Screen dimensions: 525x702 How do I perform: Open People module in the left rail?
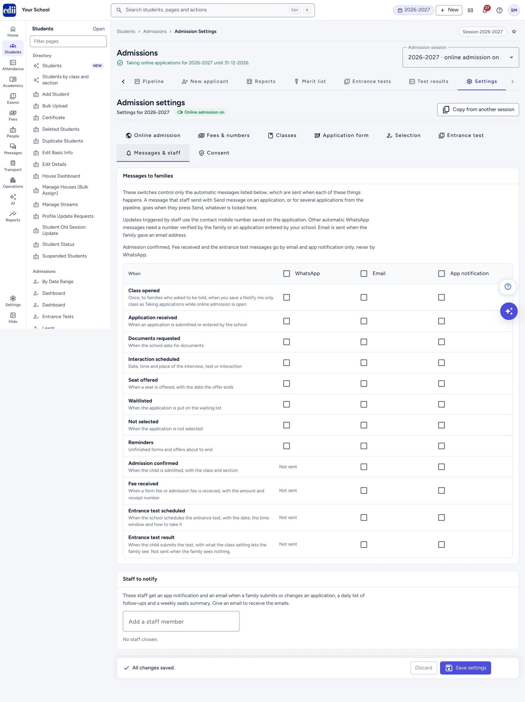(13, 132)
